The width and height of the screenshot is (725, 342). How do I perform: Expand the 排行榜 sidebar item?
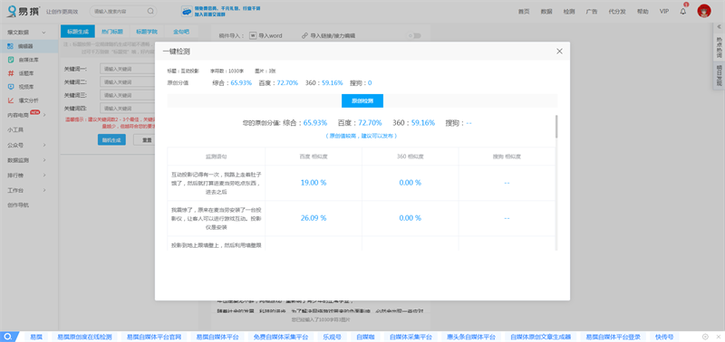click(x=44, y=176)
